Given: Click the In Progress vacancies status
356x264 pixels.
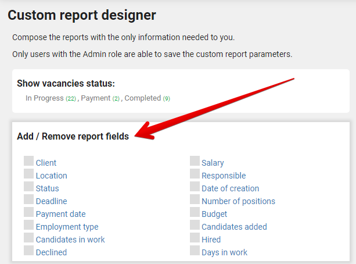Looking at the screenshot, I should pos(45,98).
